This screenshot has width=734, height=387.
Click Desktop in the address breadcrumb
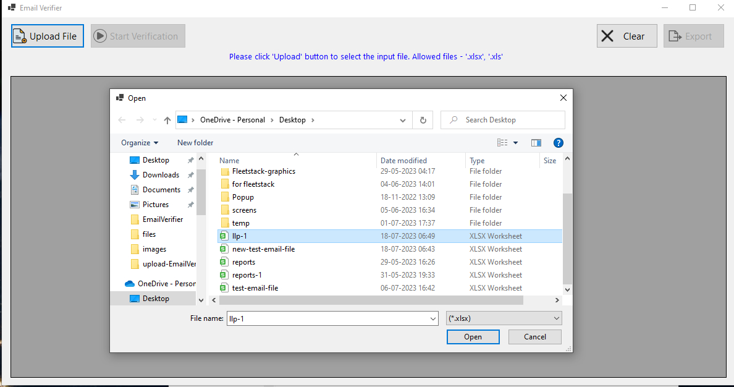(x=292, y=120)
